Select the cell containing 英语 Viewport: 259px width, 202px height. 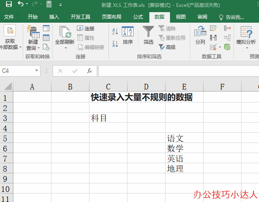tap(184, 158)
